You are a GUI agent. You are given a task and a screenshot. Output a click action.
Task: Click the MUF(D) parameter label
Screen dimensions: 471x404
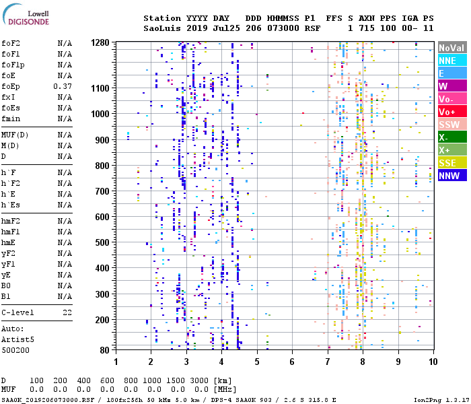15,135
